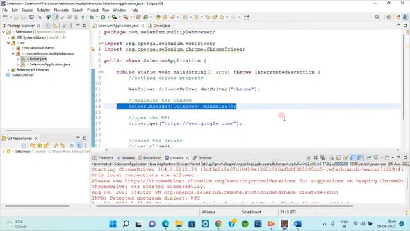Expand the JRE System Library node
Viewport: 410px width, 231px height.
pos(8,37)
